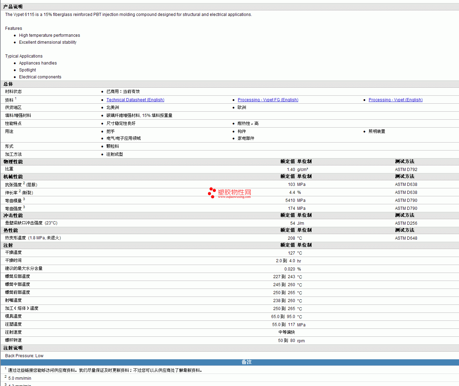
Task: Click the 电气/电子应用领域 usage entry
Action: click(x=124, y=138)
